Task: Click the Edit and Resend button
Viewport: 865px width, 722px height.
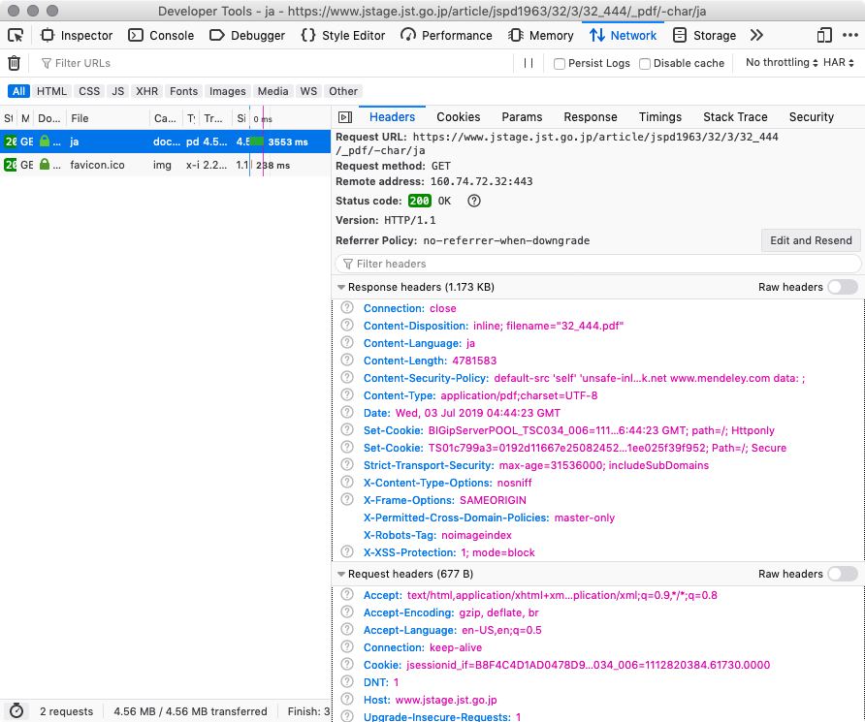Action: [811, 240]
